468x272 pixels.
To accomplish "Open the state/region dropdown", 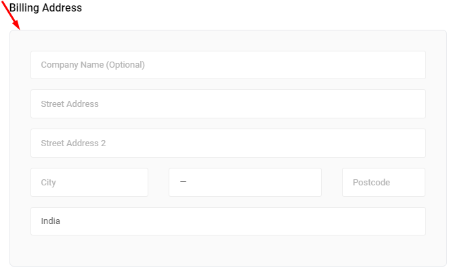I will 245,182.
